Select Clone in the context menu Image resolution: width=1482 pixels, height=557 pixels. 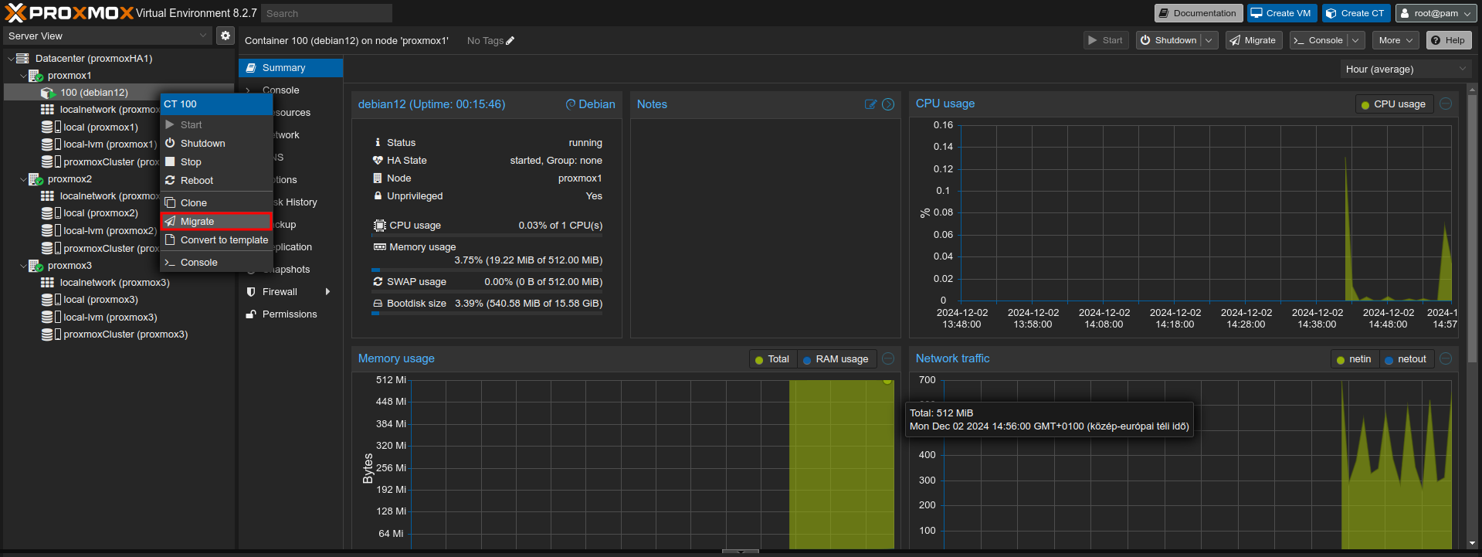(x=216, y=203)
